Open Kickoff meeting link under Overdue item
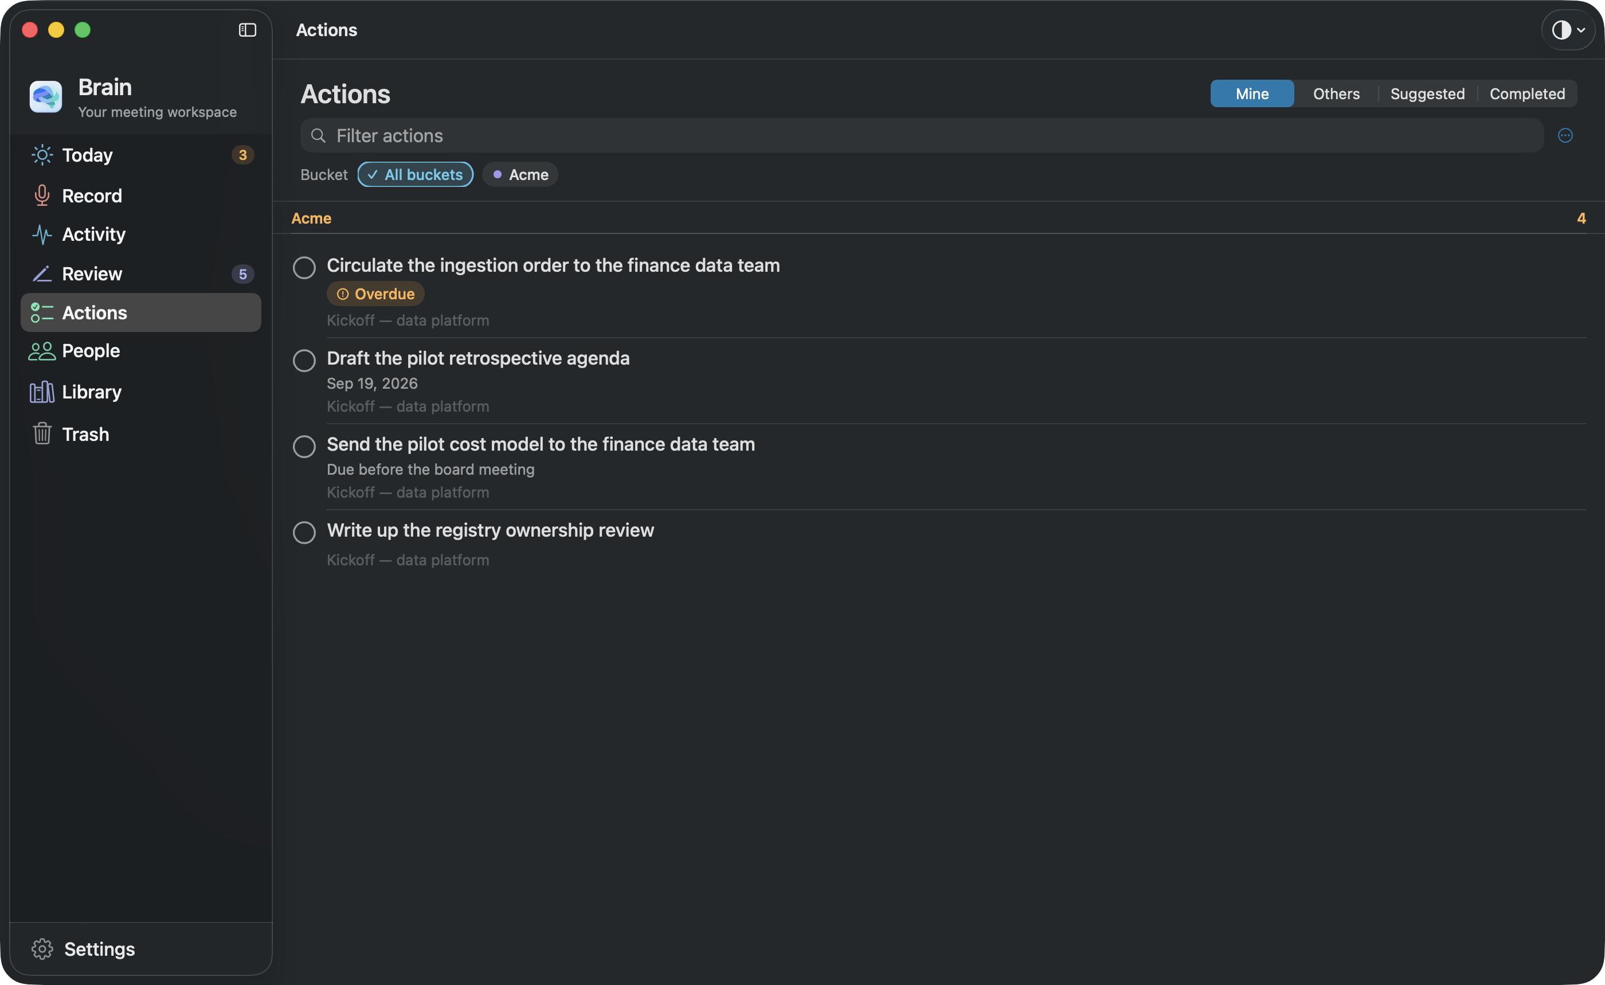This screenshot has width=1605, height=985. [408, 320]
